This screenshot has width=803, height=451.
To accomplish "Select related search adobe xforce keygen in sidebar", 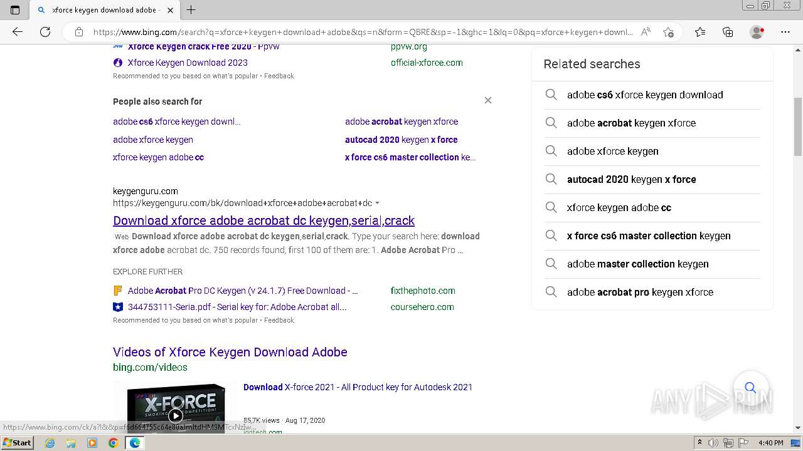I will click(613, 151).
